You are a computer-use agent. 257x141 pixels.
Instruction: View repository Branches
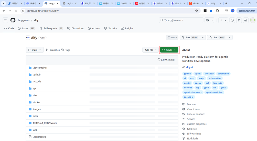click(x=53, y=50)
